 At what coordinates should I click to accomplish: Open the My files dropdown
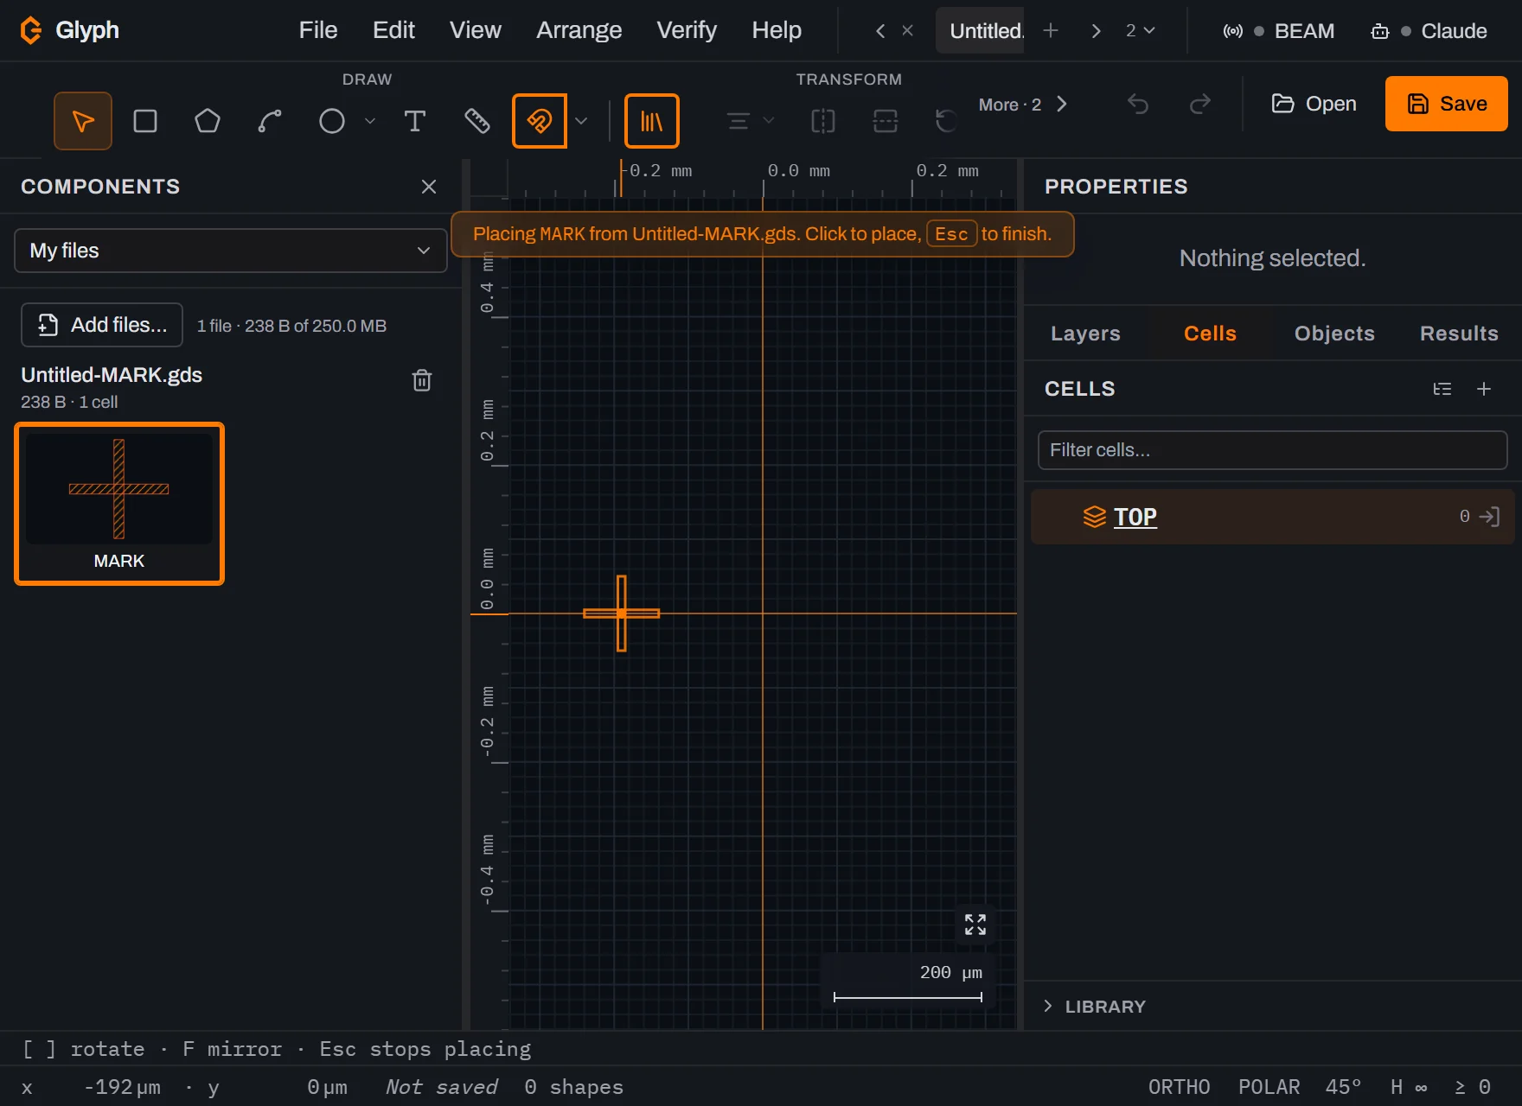tap(231, 251)
